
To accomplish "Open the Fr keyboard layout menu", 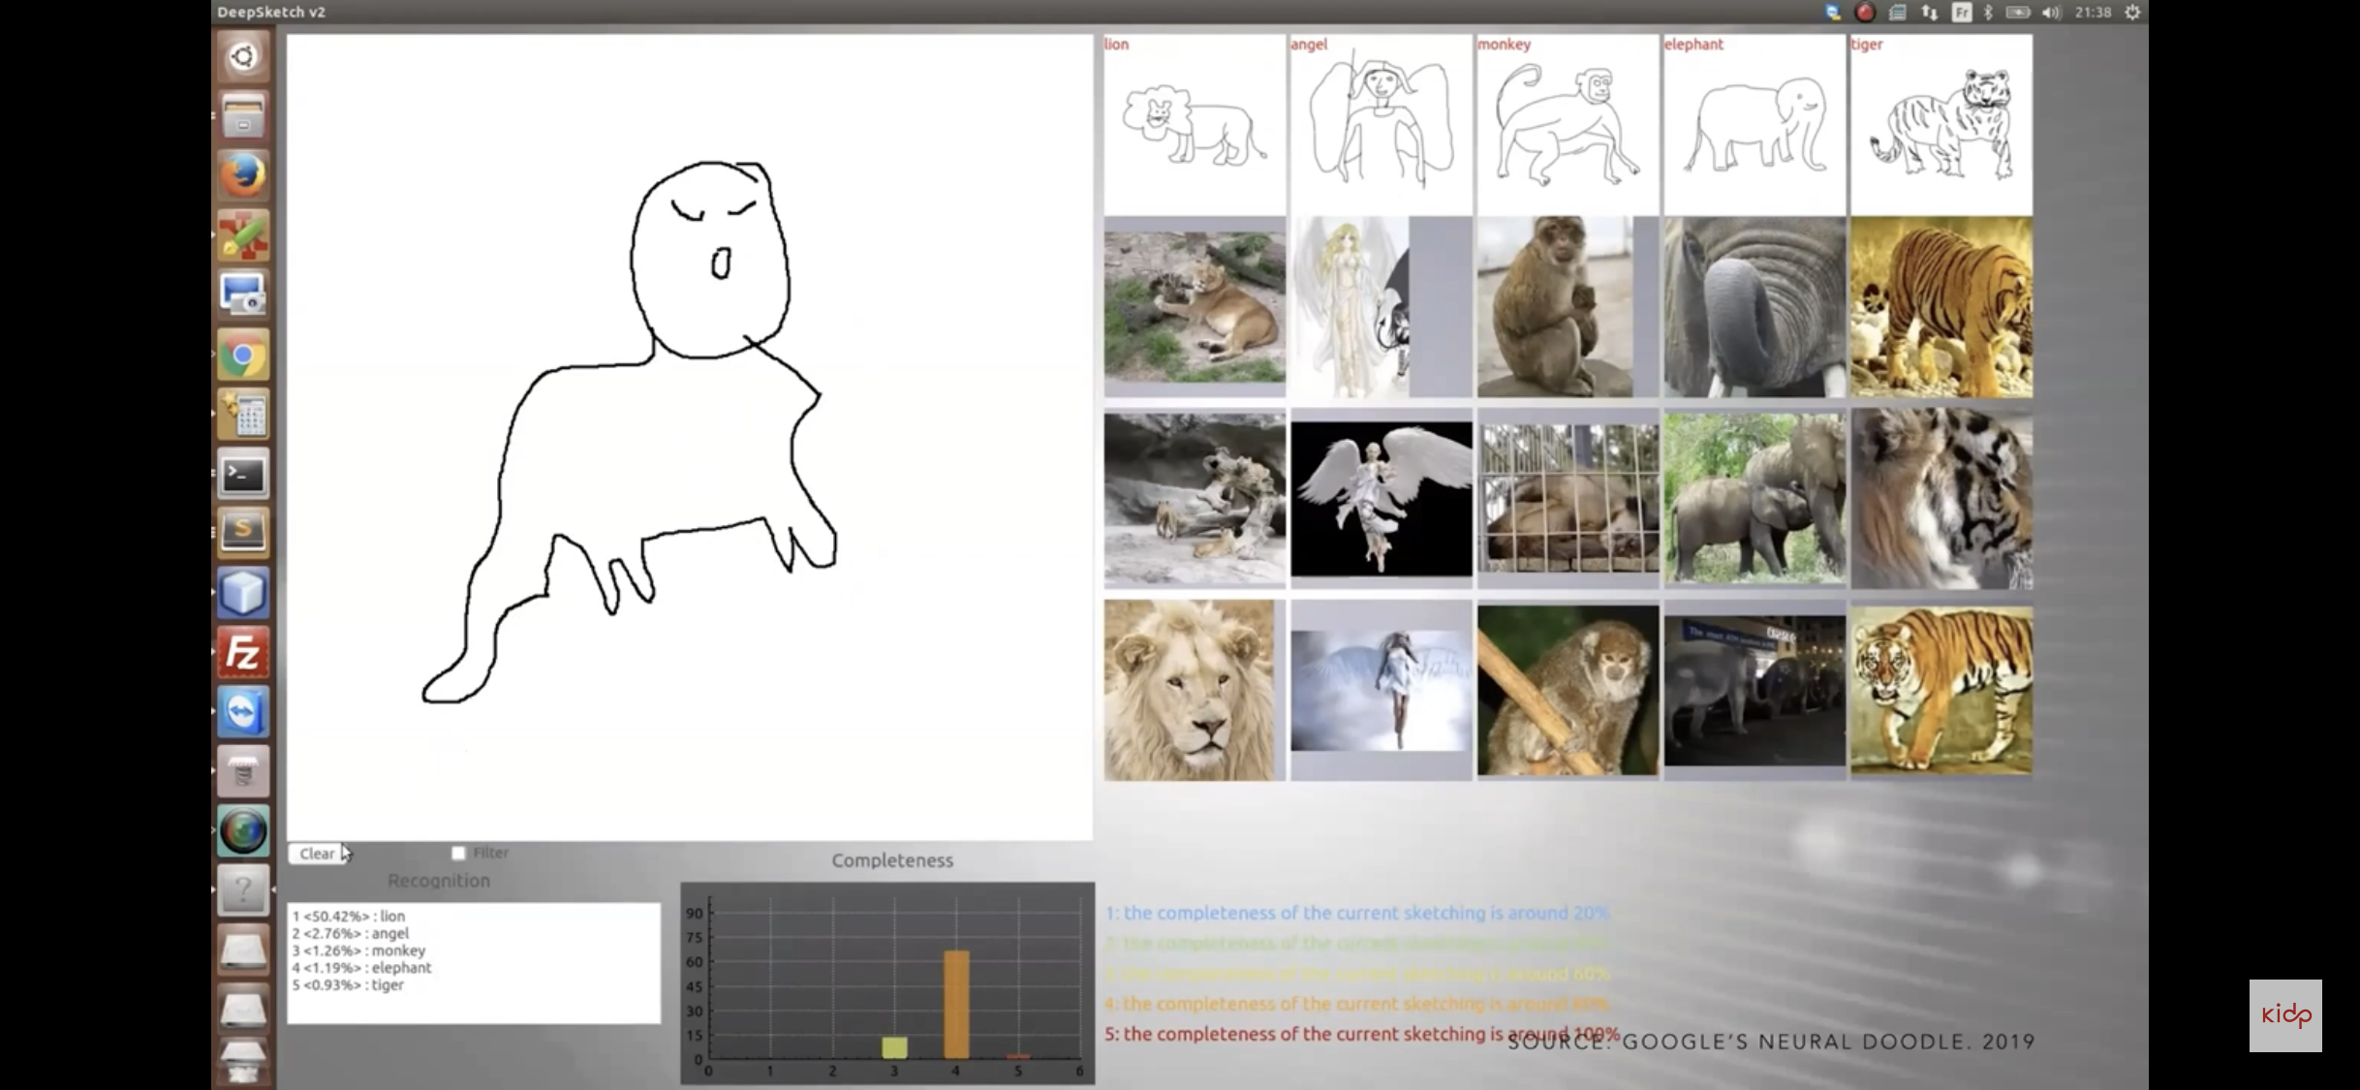I will click(1962, 13).
